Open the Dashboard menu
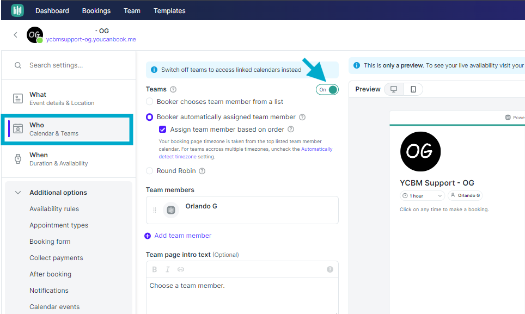 pos(52,11)
